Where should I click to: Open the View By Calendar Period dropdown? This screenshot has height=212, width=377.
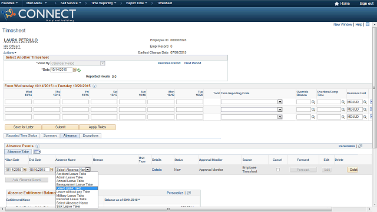102,63
